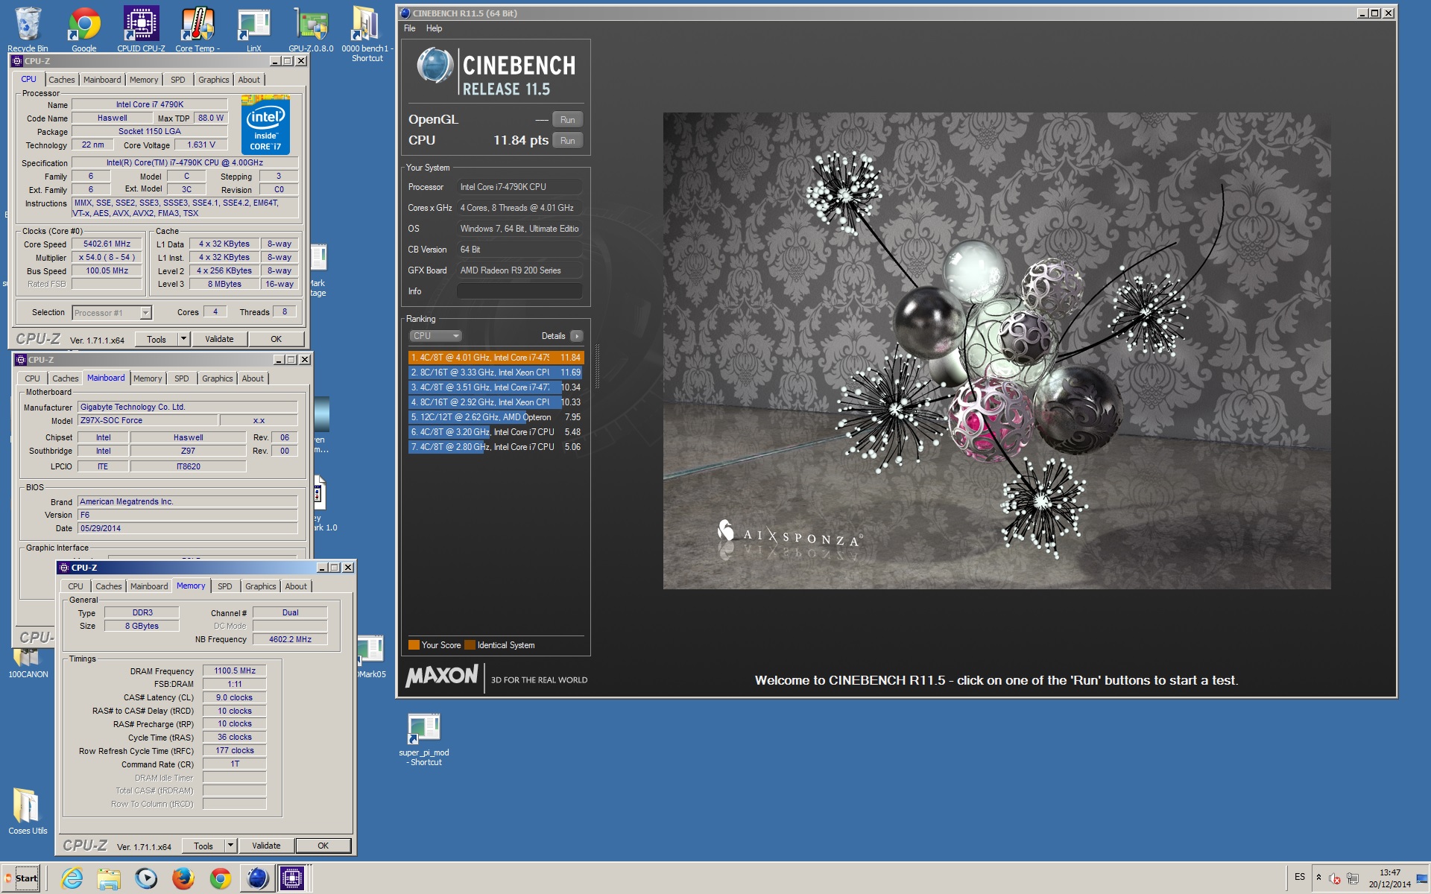Open Coses Utils folder on desktop
The image size is (1431, 894).
coord(28,811)
